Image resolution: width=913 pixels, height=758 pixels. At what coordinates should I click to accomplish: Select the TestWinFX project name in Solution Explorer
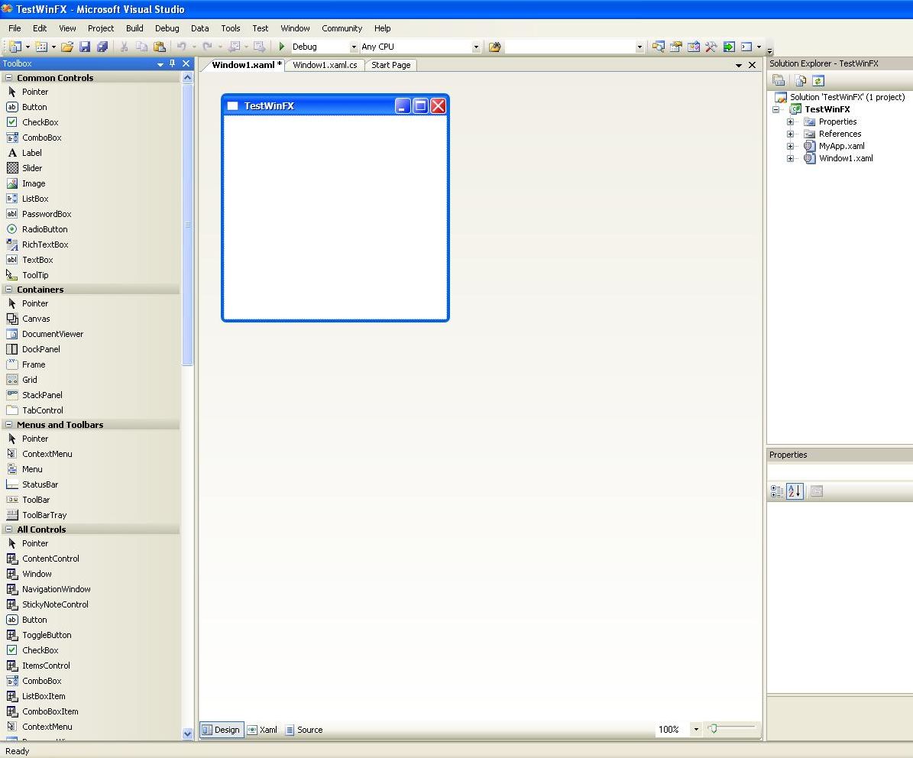point(827,109)
